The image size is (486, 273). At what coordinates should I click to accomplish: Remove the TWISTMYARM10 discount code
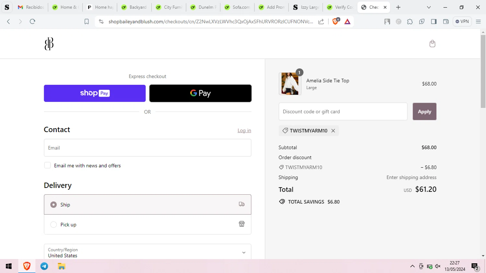tap(333, 131)
